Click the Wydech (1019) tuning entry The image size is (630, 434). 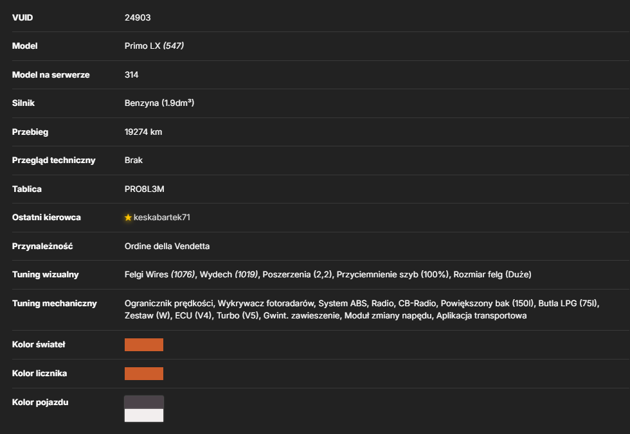click(x=229, y=274)
